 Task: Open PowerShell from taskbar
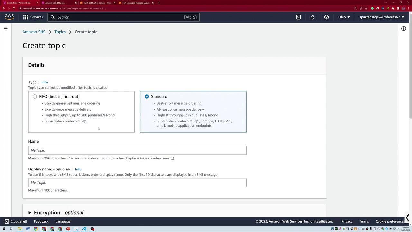tap(28, 229)
